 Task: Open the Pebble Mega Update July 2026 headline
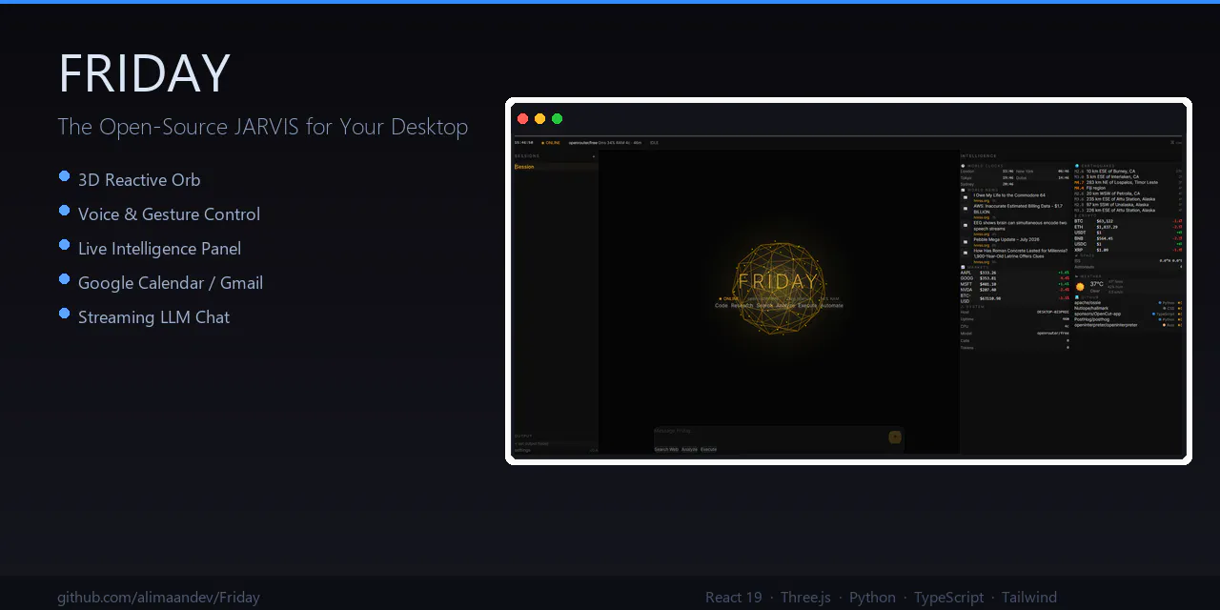click(1006, 239)
